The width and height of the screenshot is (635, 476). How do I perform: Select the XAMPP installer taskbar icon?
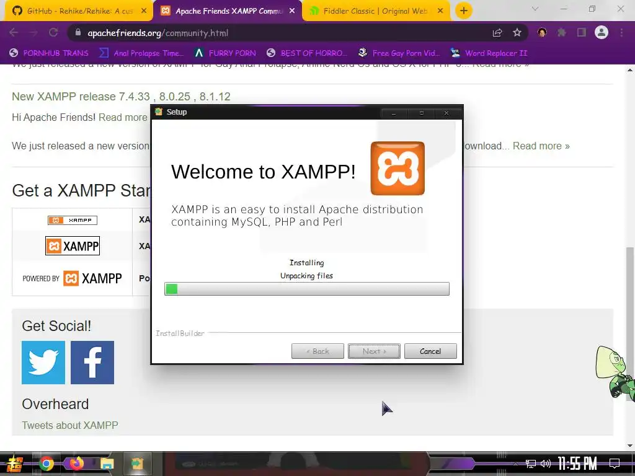pyautogui.click(x=137, y=464)
